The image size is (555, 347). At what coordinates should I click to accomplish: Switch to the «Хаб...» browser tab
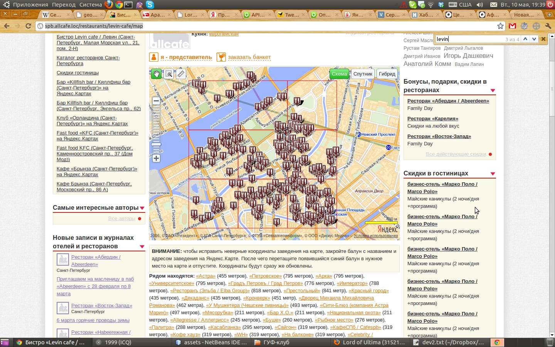click(x=425, y=15)
